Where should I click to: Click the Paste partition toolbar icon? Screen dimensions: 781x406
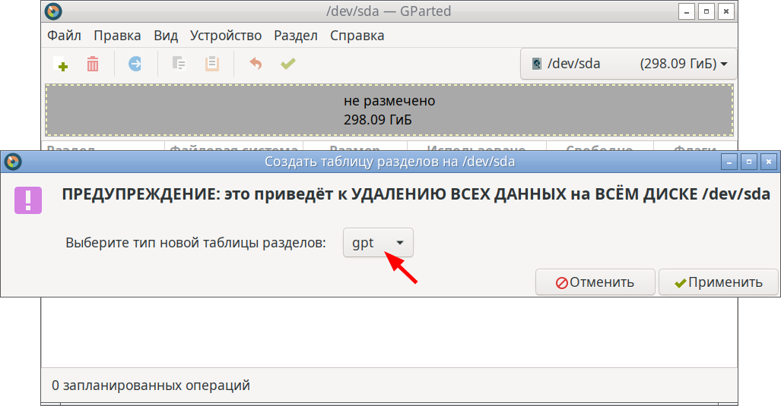click(212, 64)
